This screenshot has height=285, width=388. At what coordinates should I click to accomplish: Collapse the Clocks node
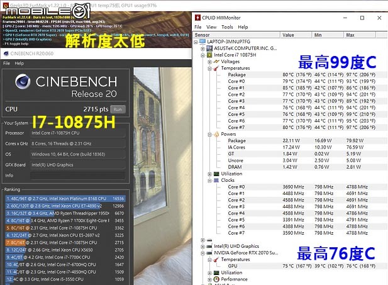pos(209,181)
